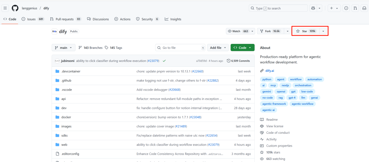Viewport: 369px width, 162px height.
Task: Expand the Watch notifications dropdown arrow
Action: 252,31
